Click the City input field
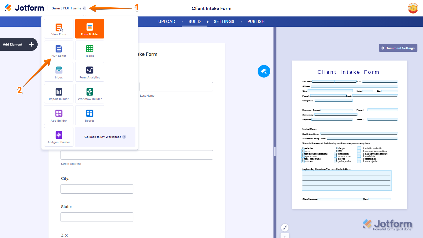423x238 pixels. (97, 189)
